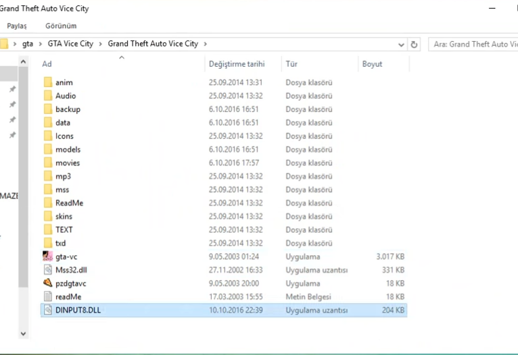The height and width of the screenshot is (355, 518).
Task: Sort files by Boyut column header
Action: click(372, 64)
